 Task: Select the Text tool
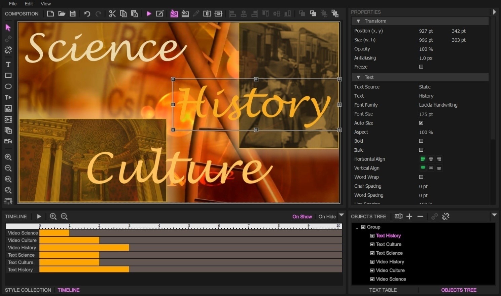tap(8, 64)
